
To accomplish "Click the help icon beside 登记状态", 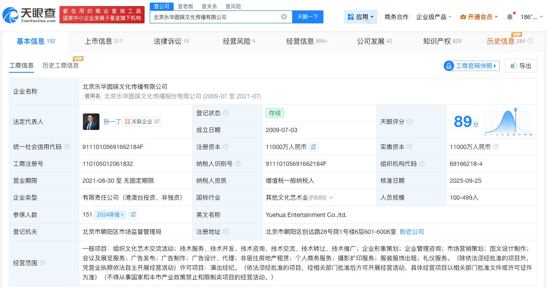I will click(226, 113).
